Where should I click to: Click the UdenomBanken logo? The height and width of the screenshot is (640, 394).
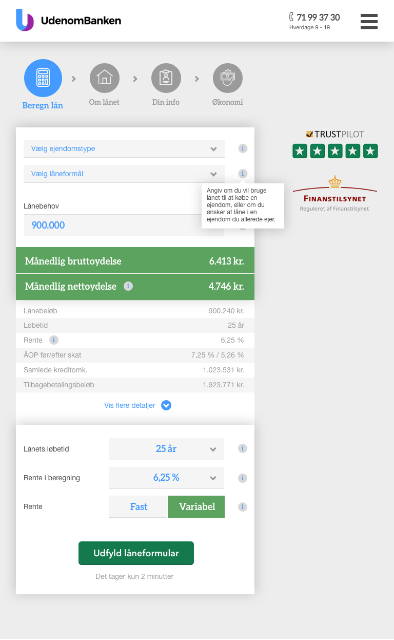click(x=69, y=21)
